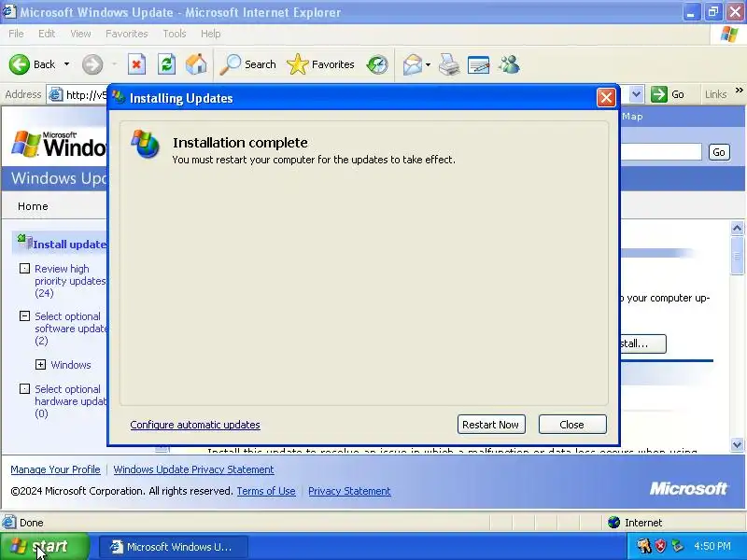Viewport: 747px width, 560px height.
Task: Click Go button next to page search box
Action: (719, 152)
